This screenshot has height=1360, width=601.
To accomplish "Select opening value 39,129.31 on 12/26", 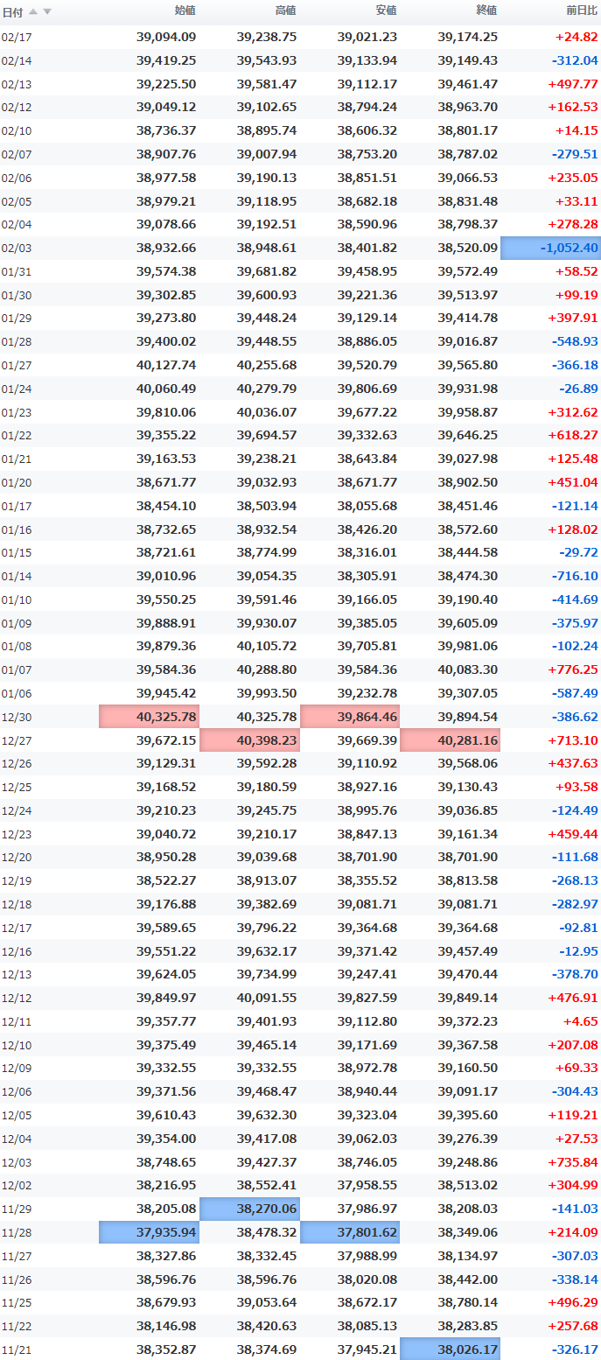I will (166, 763).
